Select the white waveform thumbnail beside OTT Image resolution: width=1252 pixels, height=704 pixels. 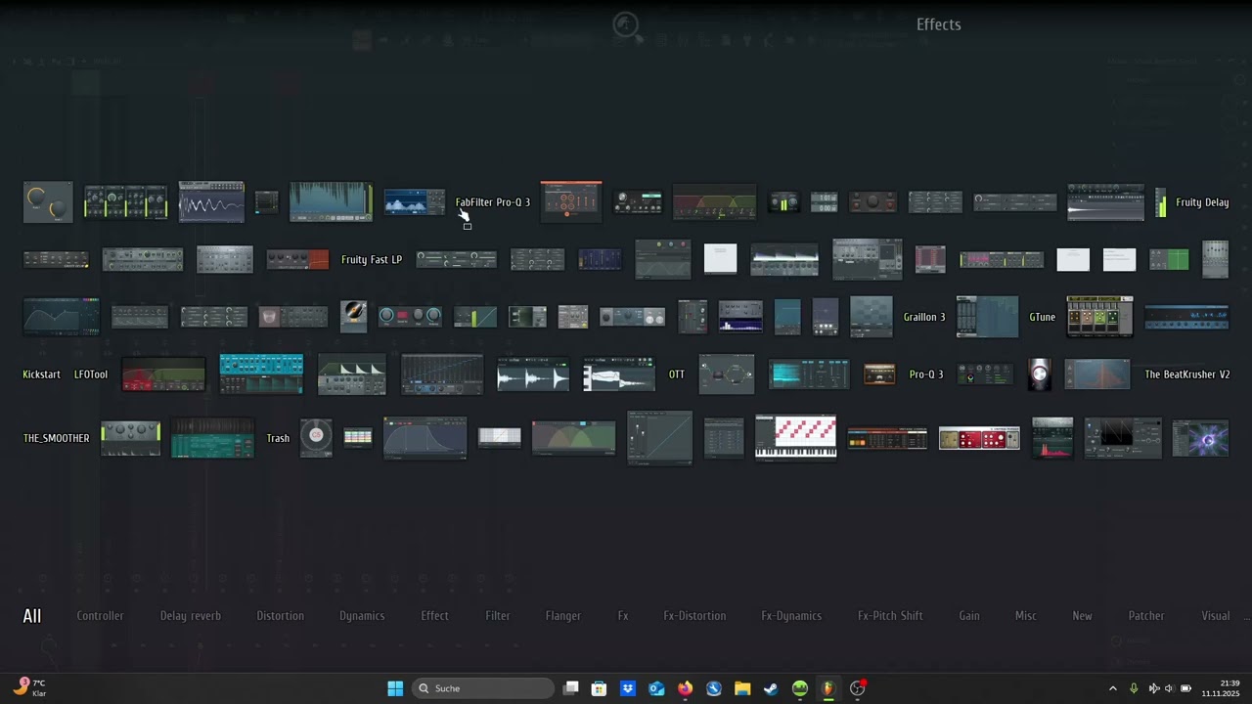pos(619,374)
